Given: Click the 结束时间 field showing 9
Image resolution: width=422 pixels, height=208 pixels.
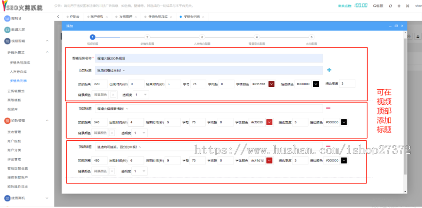Looking at the screenshot, I should pyautogui.click(x=173, y=160).
